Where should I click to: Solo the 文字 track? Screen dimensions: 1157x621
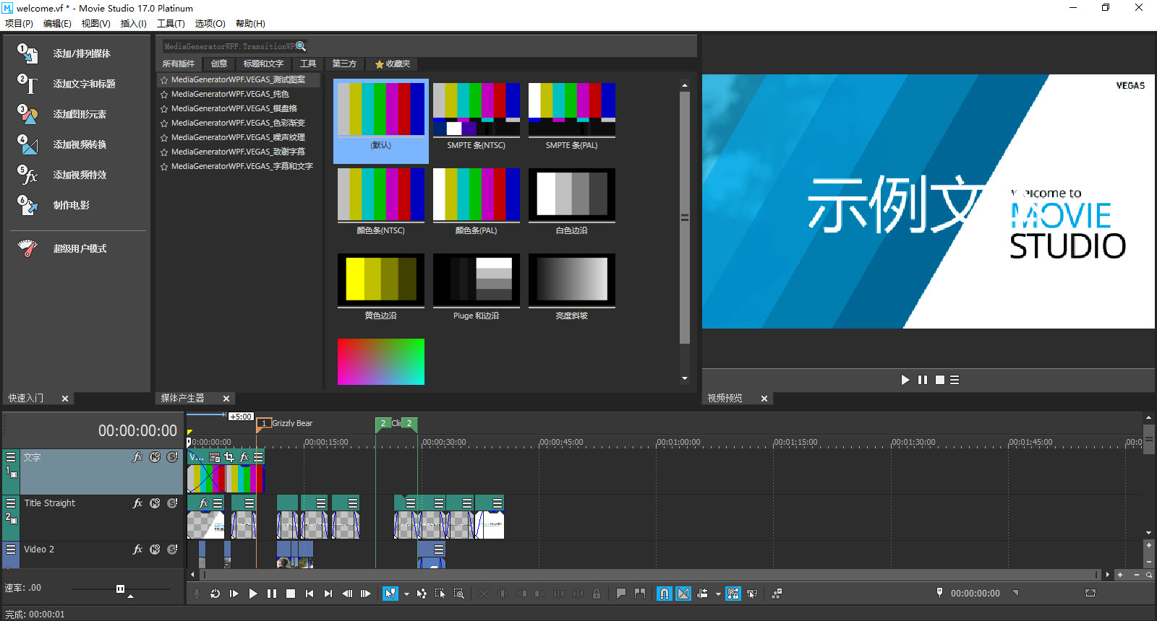click(x=172, y=457)
